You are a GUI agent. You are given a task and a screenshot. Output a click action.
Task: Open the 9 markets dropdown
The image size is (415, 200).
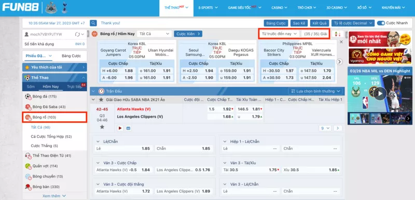[x=325, y=128]
